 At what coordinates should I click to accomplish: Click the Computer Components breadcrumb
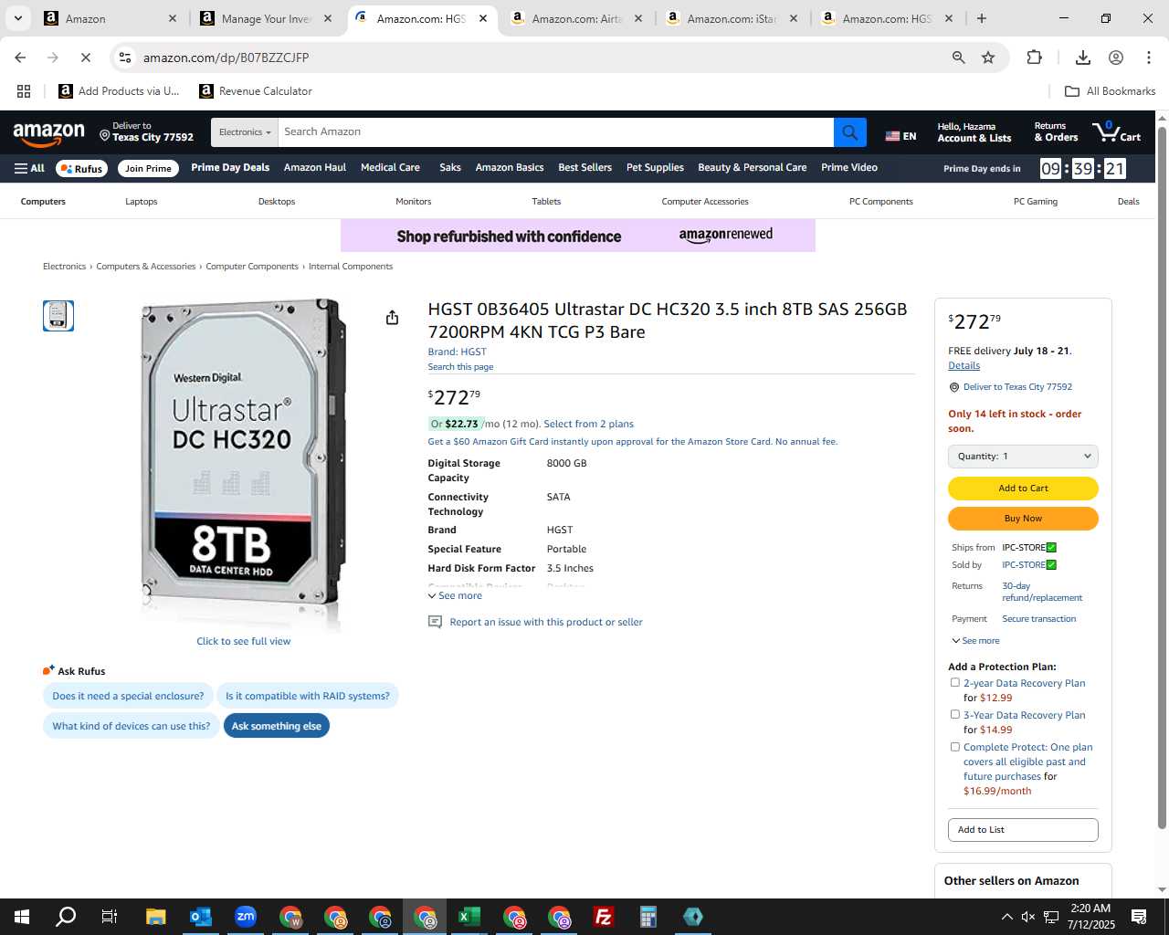tap(252, 267)
